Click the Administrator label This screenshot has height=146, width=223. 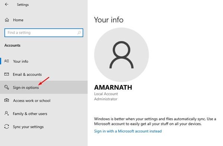pyautogui.click(x=106, y=99)
